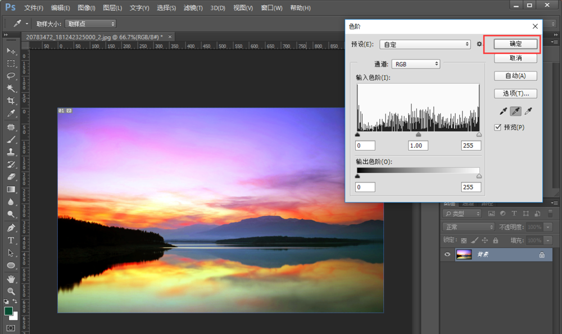Click the midtone gray input levels slider

418,135
